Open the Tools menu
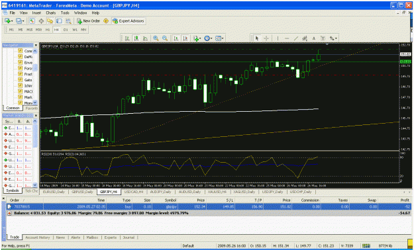The width and height of the screenshot is (414, 250). (65, 13)
